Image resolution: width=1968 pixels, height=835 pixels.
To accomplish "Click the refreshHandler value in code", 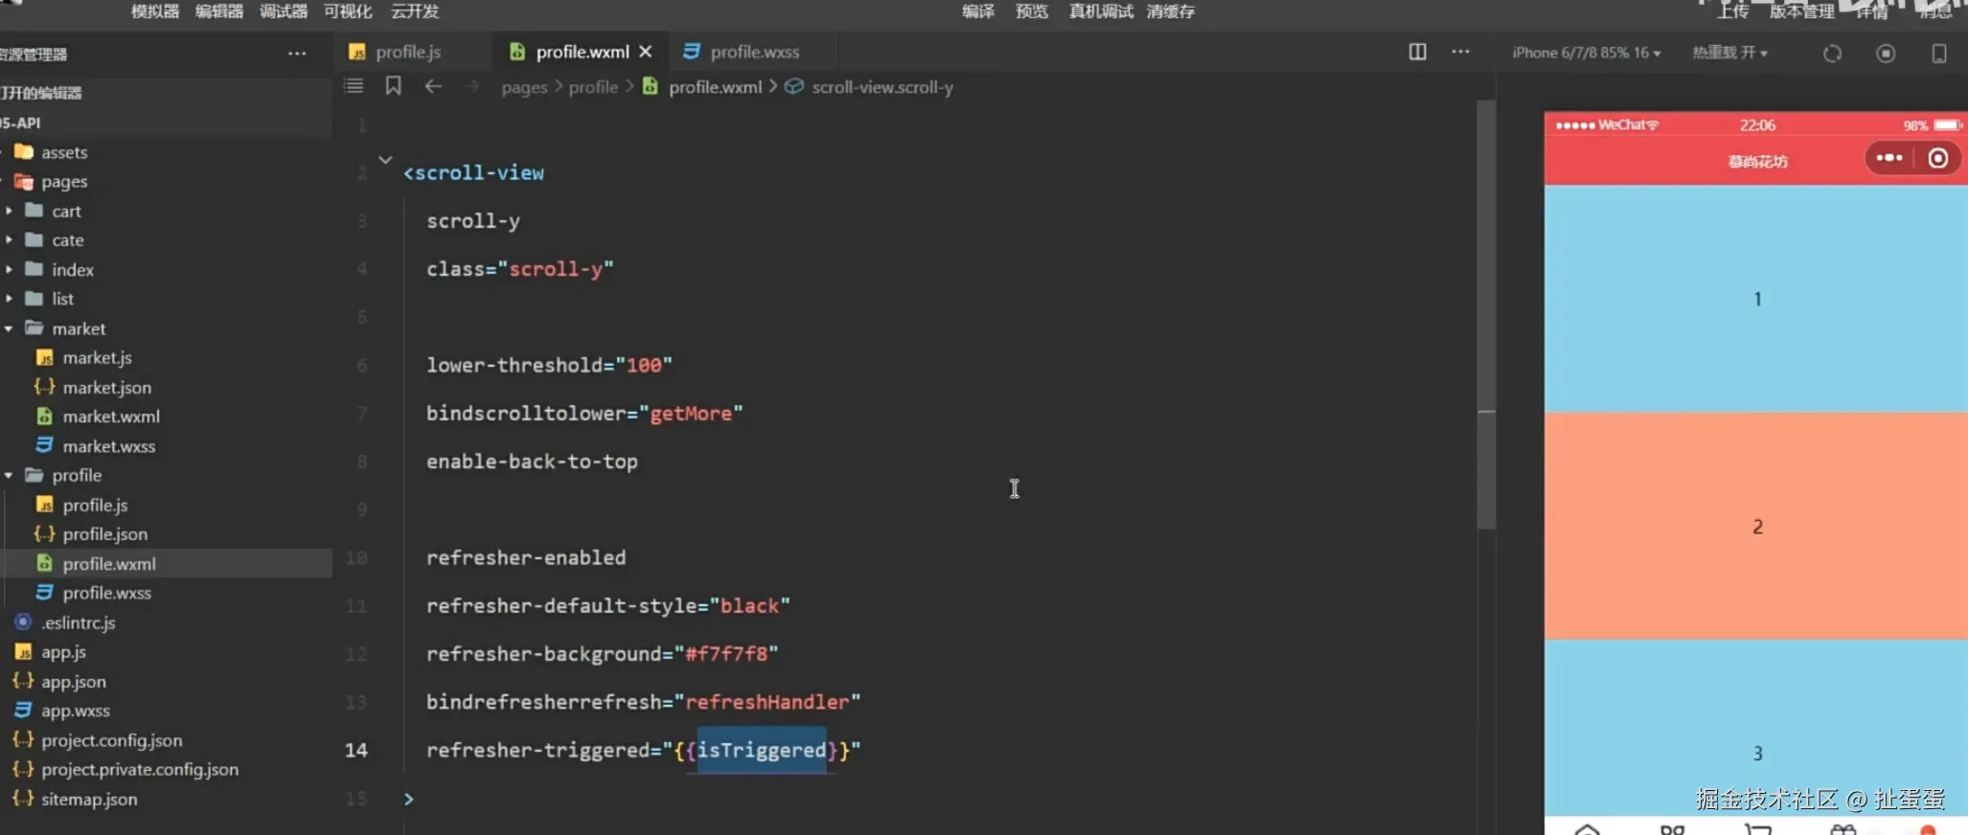I will tap(767, 702).
